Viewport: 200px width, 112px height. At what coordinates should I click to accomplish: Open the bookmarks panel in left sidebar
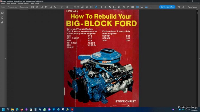(2, 18)
